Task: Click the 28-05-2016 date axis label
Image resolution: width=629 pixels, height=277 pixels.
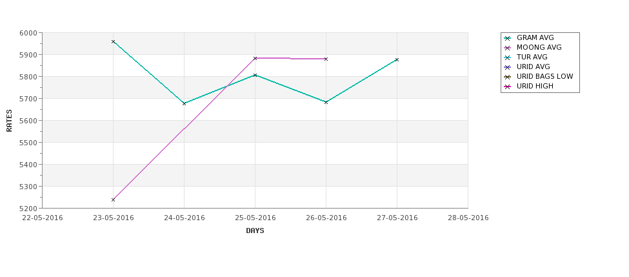Action: coord(468,218)
